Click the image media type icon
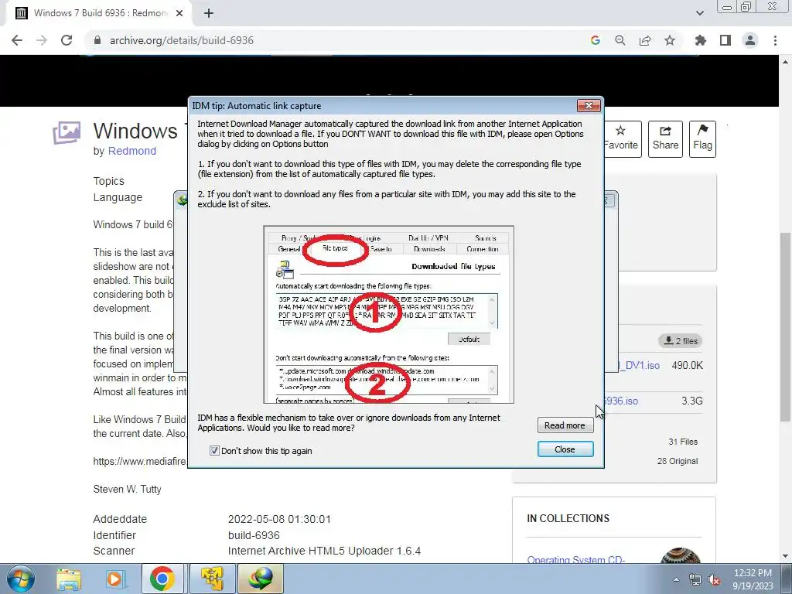The image size is (792, 594). click(x=67, y=132)
